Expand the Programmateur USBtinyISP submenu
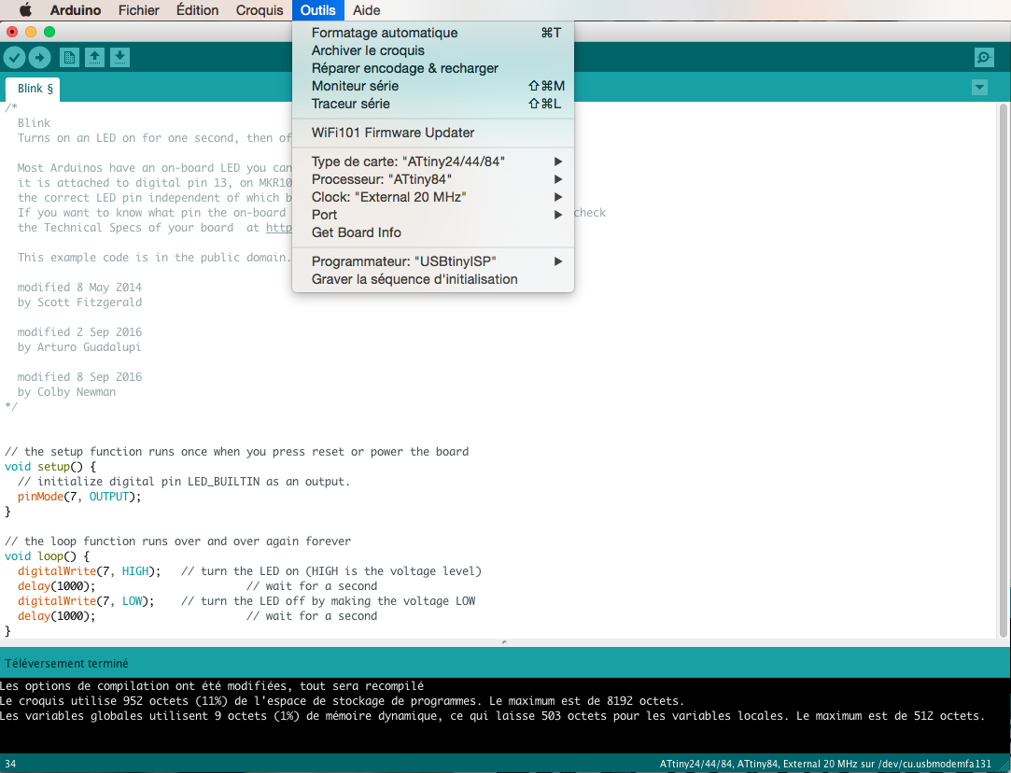Screen dimensions: 1011x773 [432, 261]
